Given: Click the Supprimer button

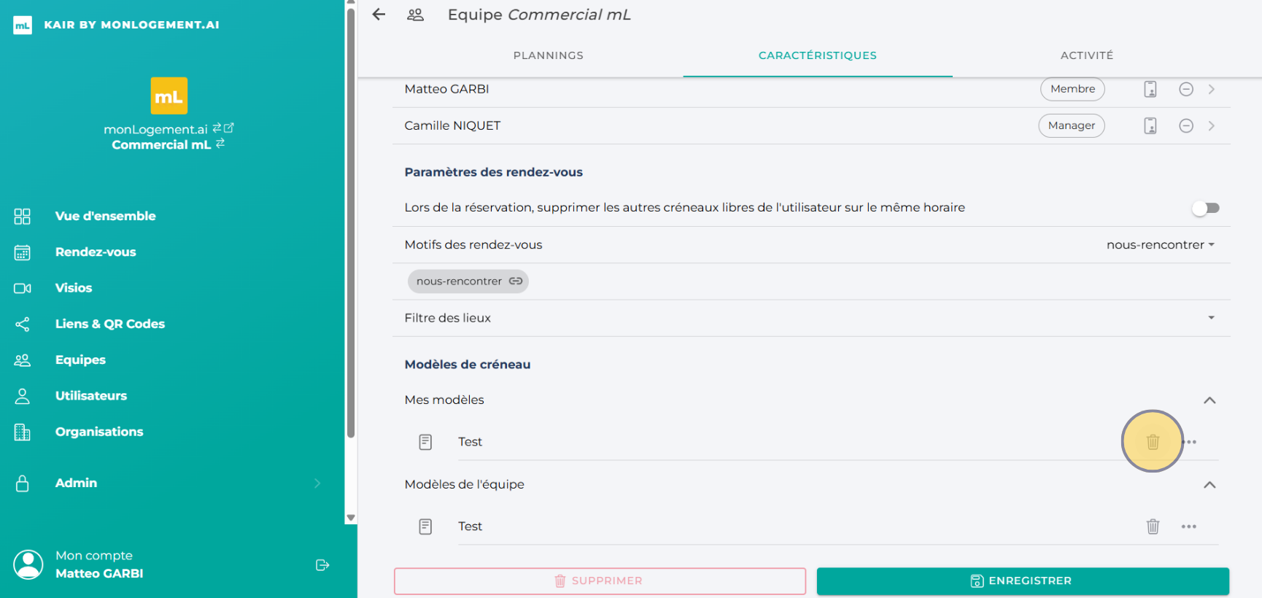Looking at the screenshot, I should tap(599, 581).
